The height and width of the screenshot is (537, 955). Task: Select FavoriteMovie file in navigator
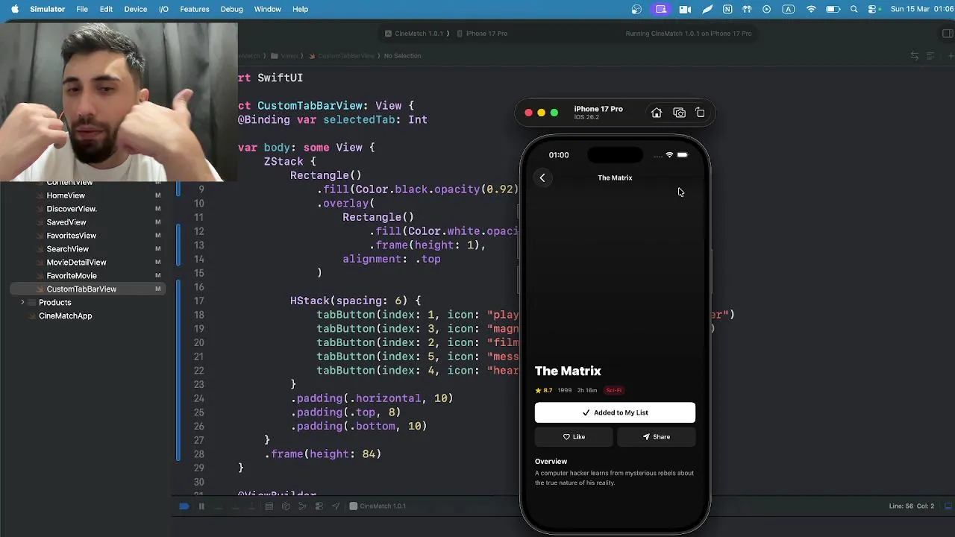pos(72,276)
